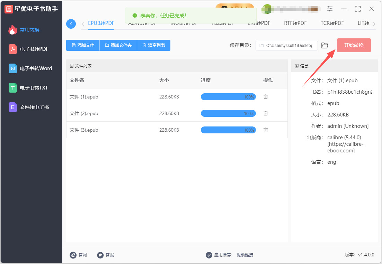Viewport: 382px width, 264px height.
Task: Open the 视频链接 link
Action: pos(245,255)
